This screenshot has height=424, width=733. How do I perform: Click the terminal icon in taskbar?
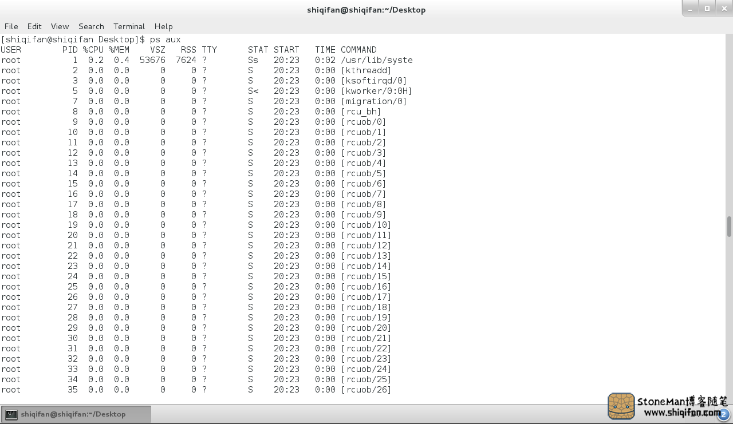tap(11, 414)
